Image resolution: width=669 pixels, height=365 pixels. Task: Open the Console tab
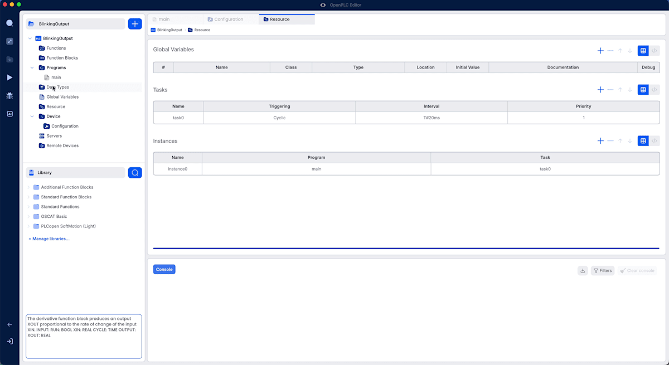[x=164, y=269]
